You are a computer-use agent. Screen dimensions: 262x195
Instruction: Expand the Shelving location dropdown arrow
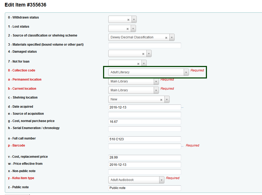[167, 99]
